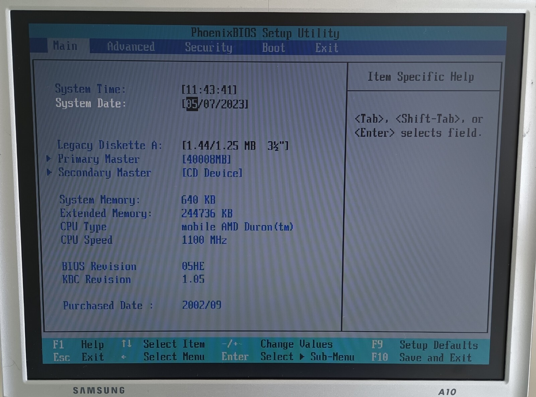
Task: Click F9 Setup Defaults
Action: point(425,345)
